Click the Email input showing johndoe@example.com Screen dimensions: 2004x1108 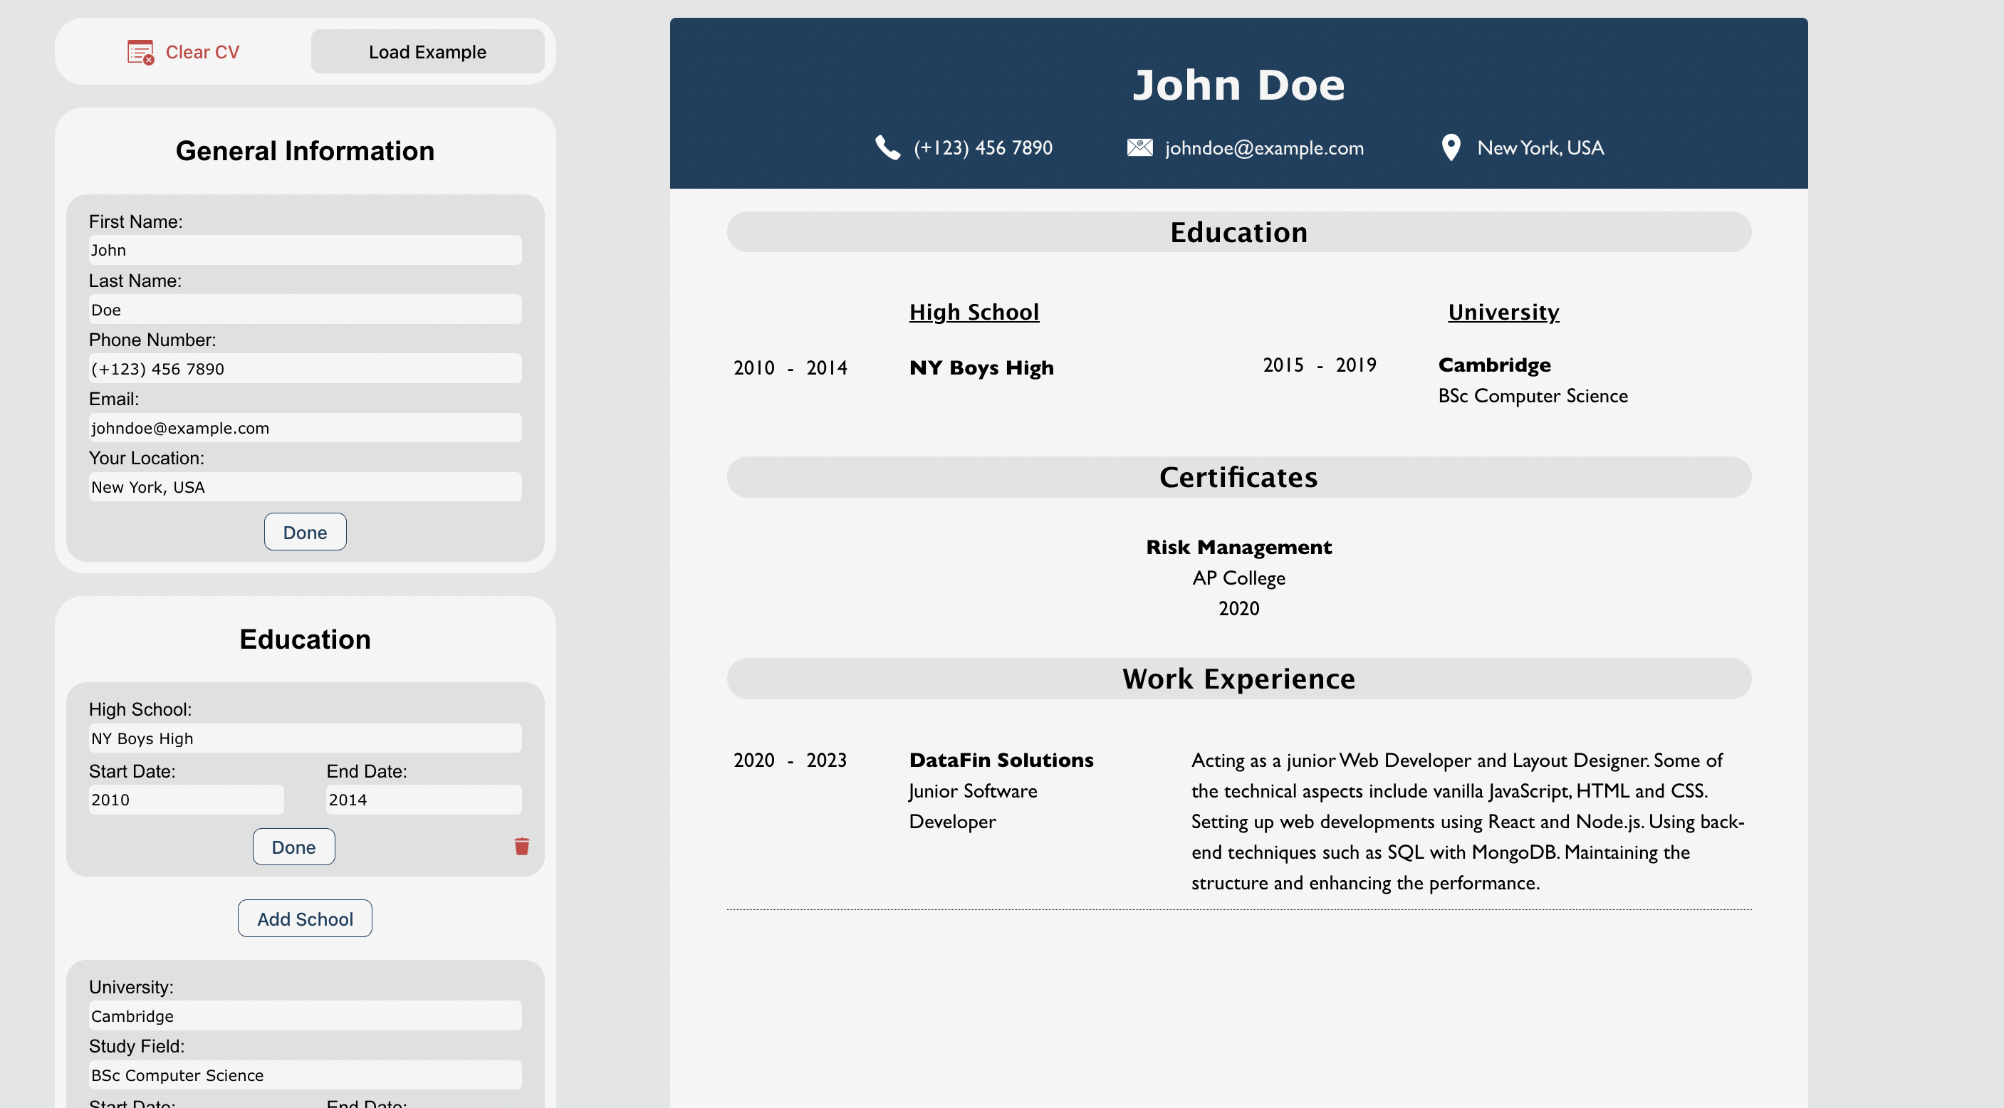(304, 427)
